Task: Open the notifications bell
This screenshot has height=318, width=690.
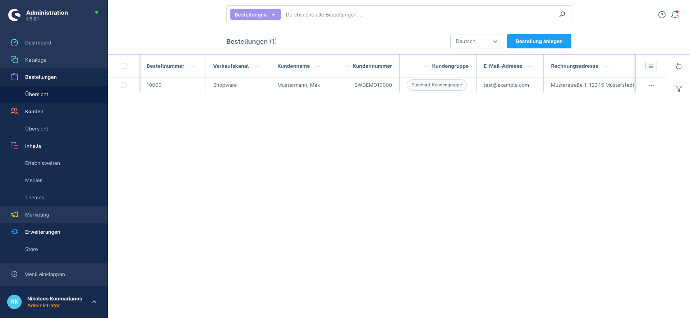Action: coord(675,15)
